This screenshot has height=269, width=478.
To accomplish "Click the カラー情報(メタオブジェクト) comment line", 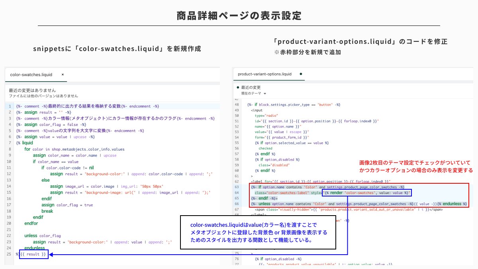I will coord(116,118).
